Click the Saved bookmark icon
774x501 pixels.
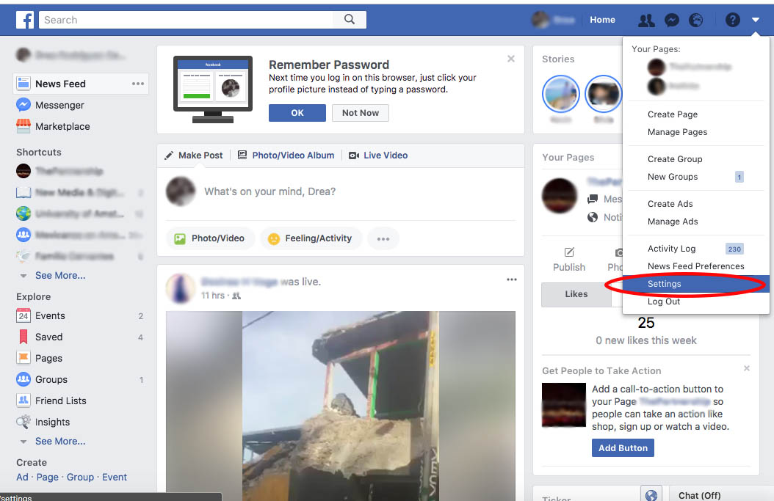coord(23,337)
